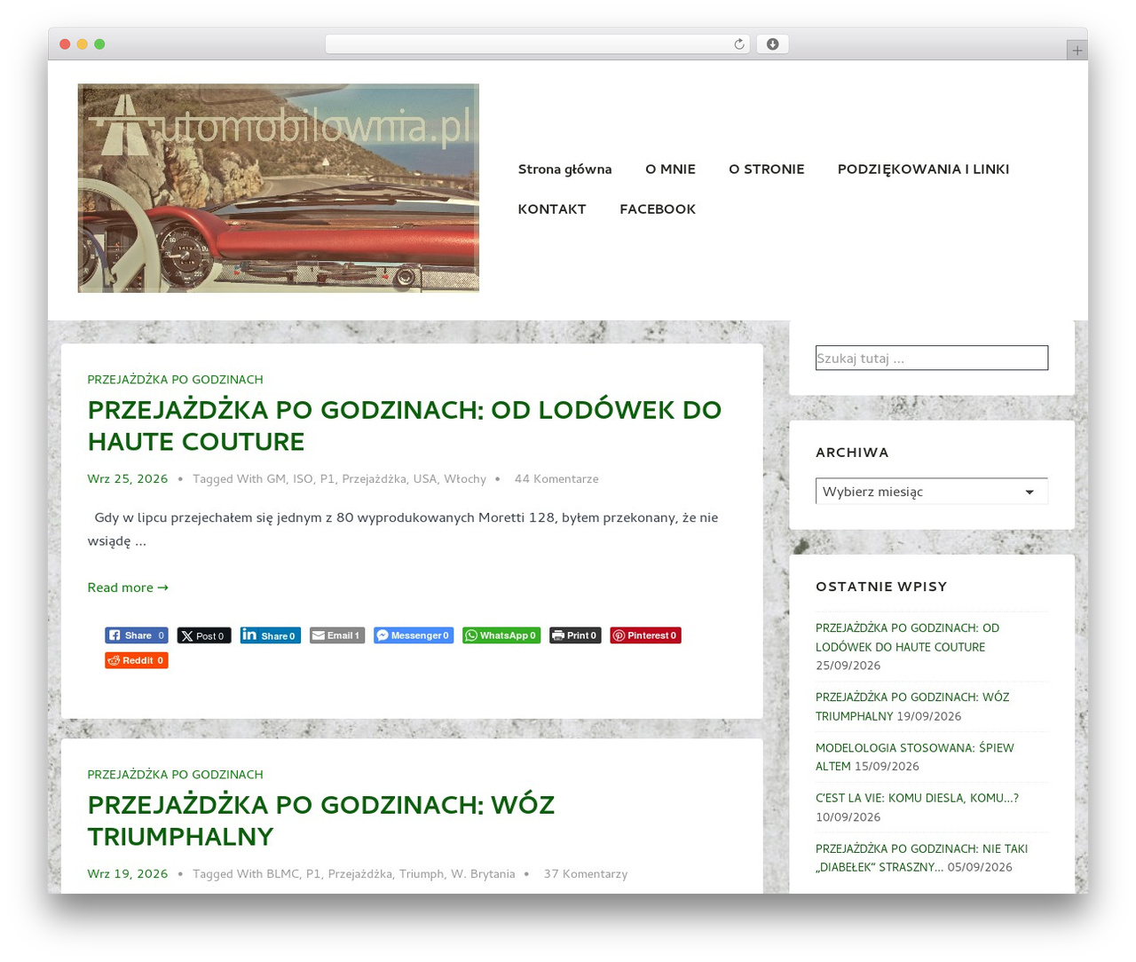
Task: Open post title 'Od lodówek do haute couture'
Action: (405, 425)
